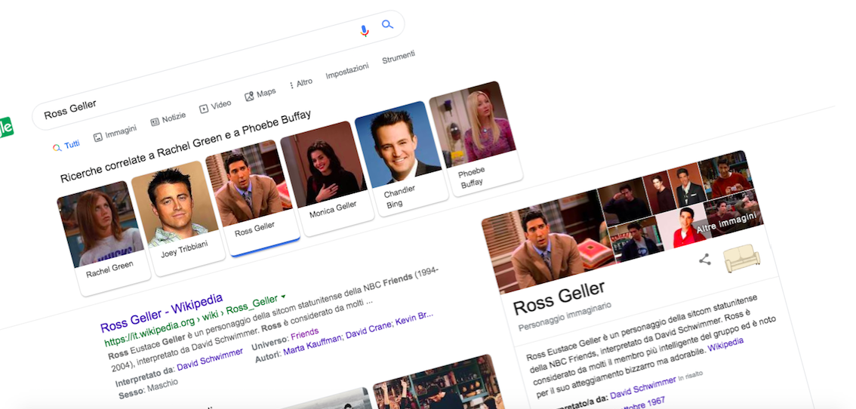Open the Altro more menu
The image size is (856, 409).
point(300,84)
